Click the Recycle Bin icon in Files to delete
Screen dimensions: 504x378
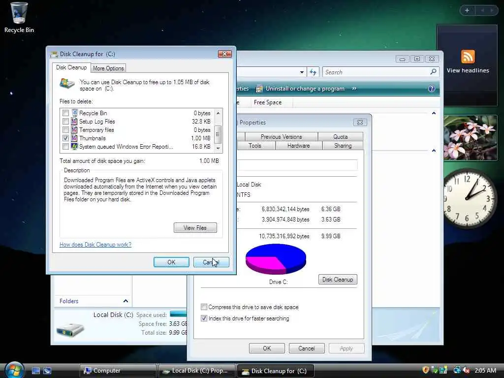pos(75,113)
